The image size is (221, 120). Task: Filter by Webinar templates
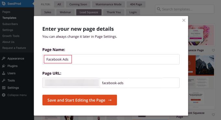tap(65, 12)
